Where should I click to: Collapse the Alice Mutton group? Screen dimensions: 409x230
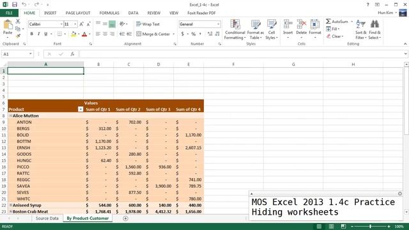(x=11, y=116)
